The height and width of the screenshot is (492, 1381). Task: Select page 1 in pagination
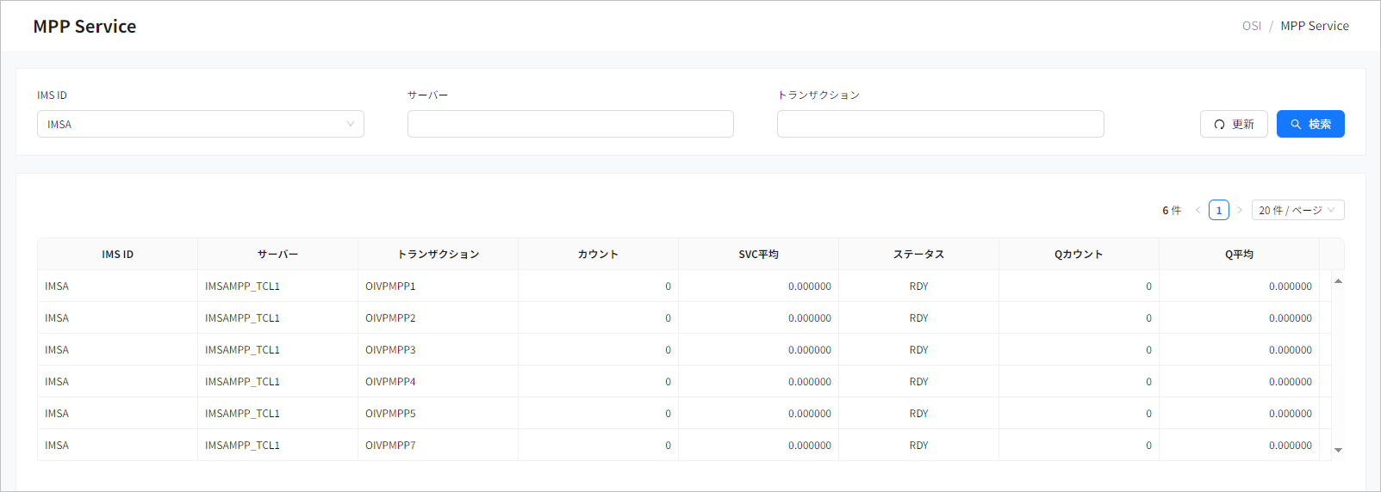(x=1218, y=210)
